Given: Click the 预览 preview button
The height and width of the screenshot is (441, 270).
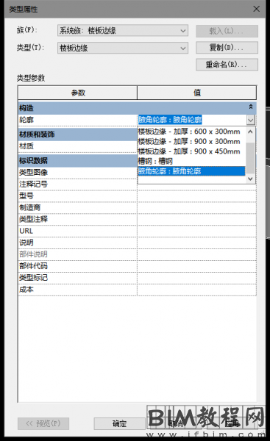Looking at the screenshot, I should (43, 423).
